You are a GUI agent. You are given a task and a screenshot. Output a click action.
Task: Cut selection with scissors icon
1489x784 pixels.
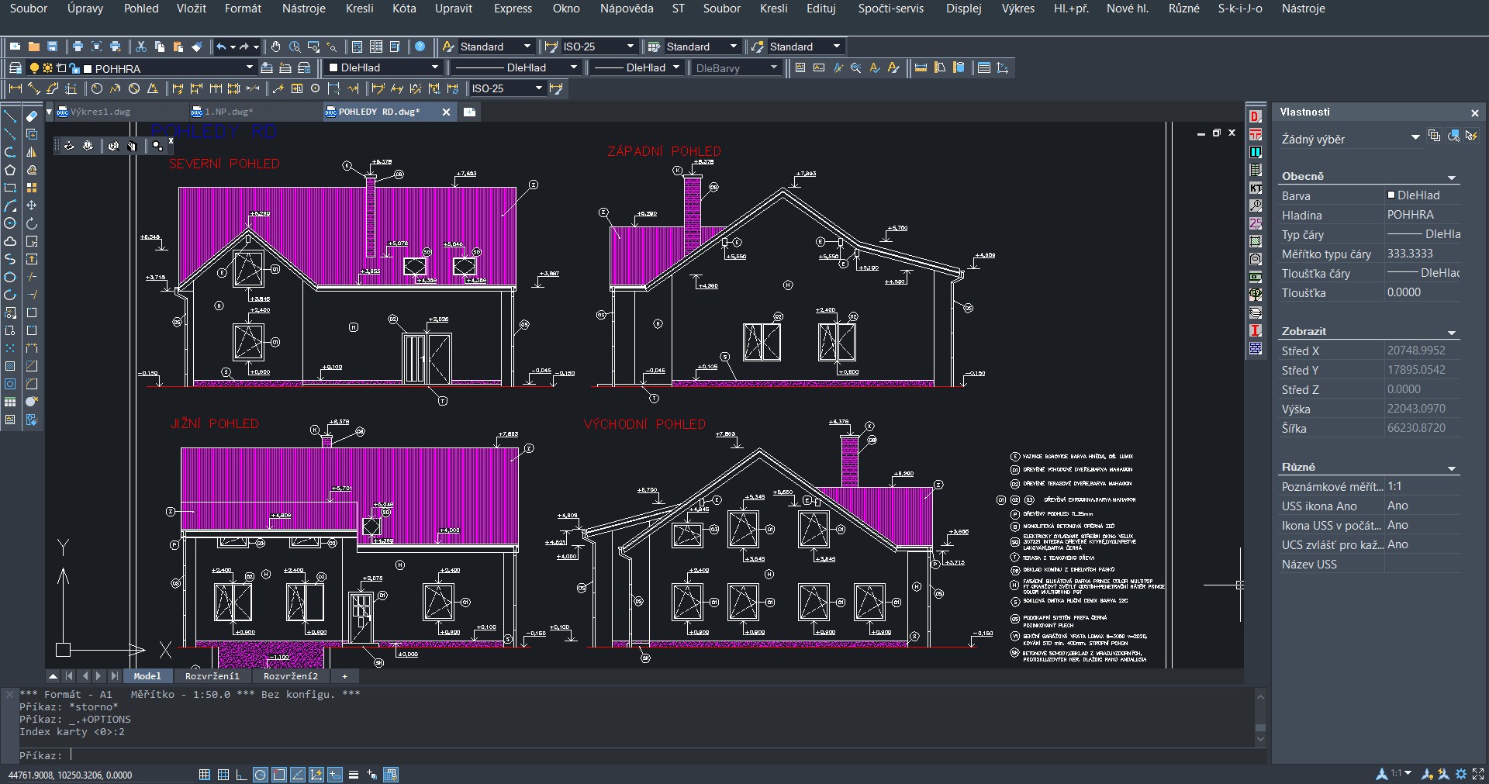click(x=141, y=47)
